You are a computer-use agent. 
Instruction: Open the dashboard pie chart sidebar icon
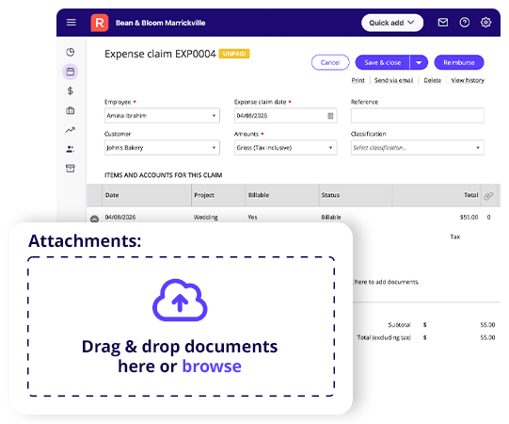71,52
